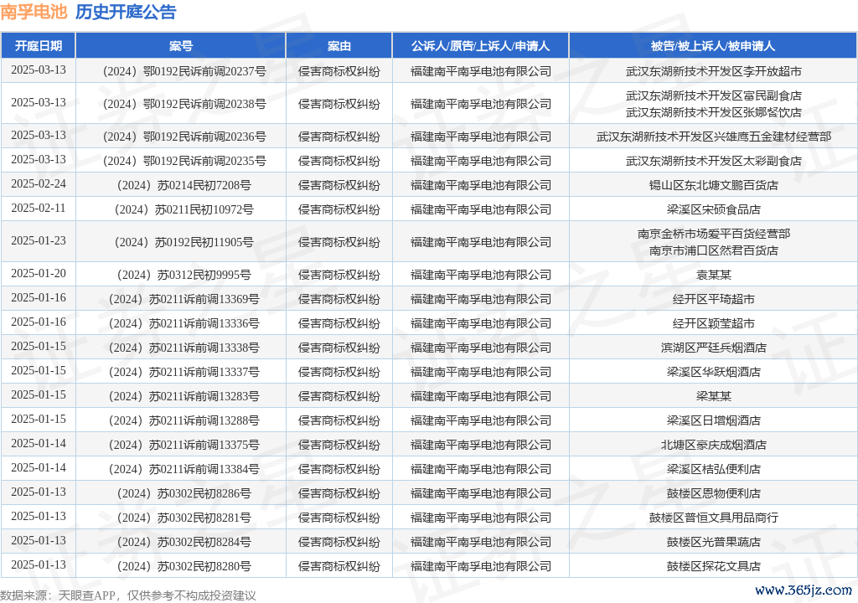Click defendant 鼓楼区普恒文具用品商行
Image resolution: width=858 pixels, height=603 pixels.
(x=714, y=518)
